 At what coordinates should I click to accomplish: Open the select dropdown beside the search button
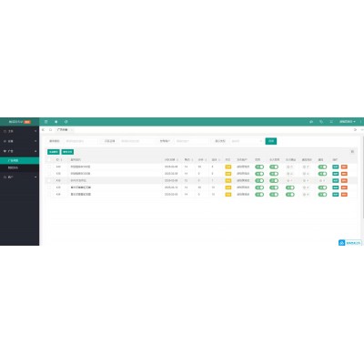(x=246, y=141)
